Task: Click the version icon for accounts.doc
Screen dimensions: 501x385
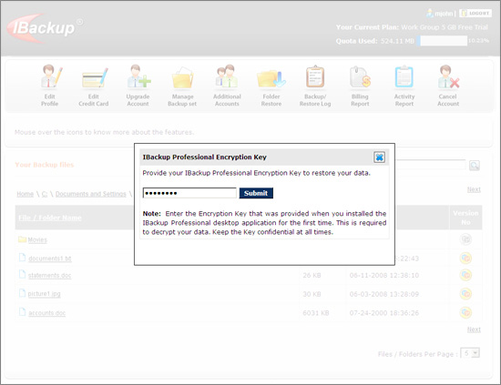Action: (x=465, y=312)
